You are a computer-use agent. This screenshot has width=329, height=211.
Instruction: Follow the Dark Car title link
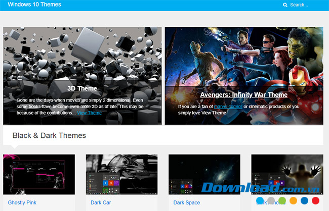click(101, 202)
